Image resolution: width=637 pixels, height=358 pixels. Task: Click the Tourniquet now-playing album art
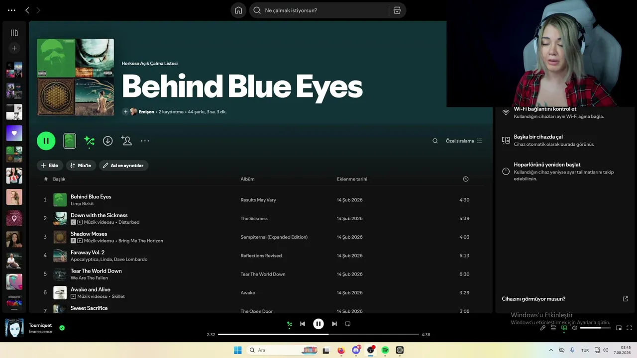(x=14, y=328)
